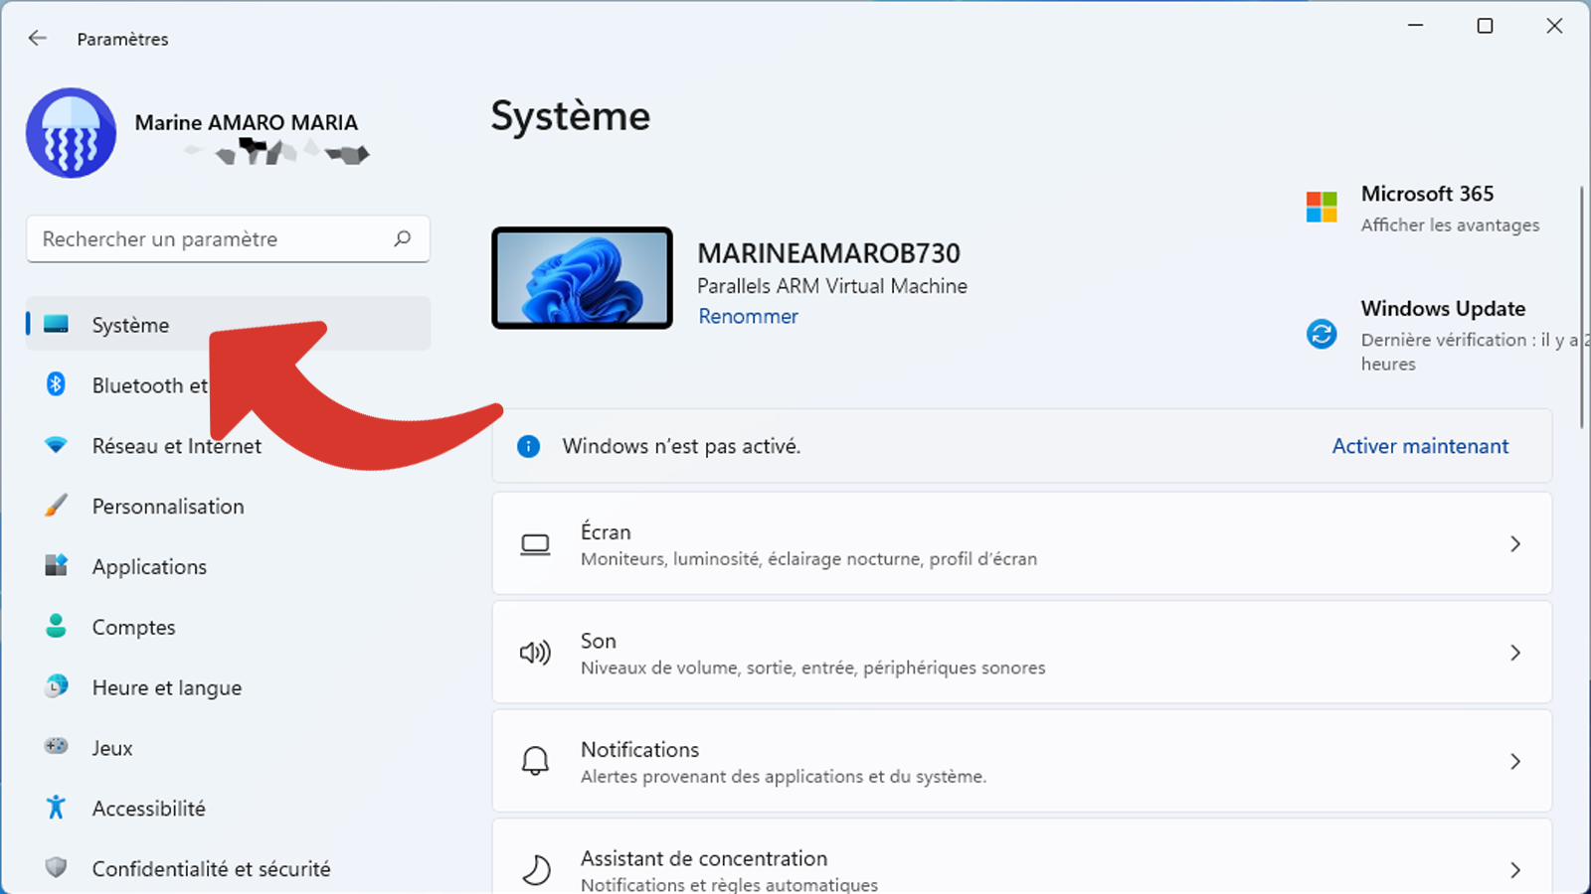Expand the Écran settings chevron

click(x=1514, y=544)
